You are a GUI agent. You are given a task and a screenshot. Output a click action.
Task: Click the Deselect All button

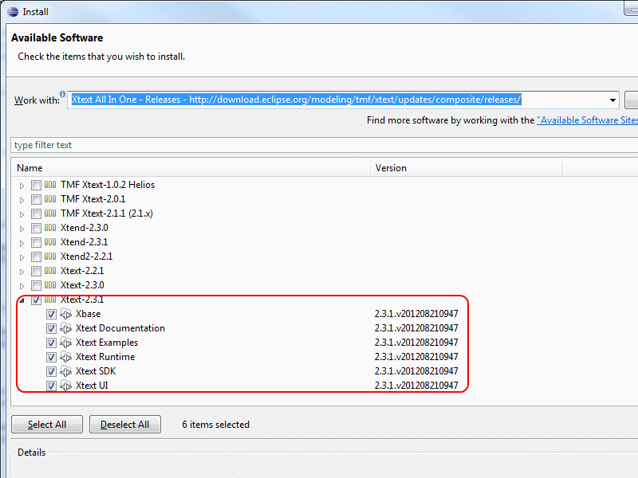125,425
